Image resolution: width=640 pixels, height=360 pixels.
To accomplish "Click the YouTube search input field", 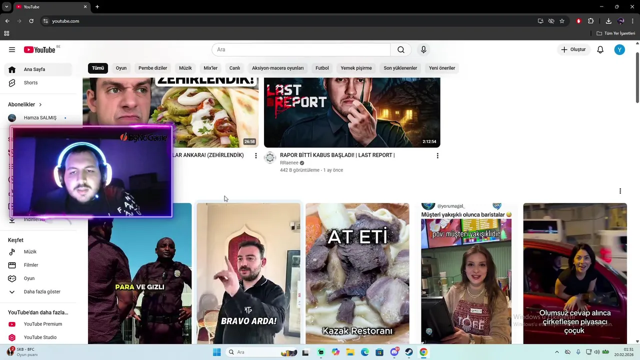I will 301,49.
